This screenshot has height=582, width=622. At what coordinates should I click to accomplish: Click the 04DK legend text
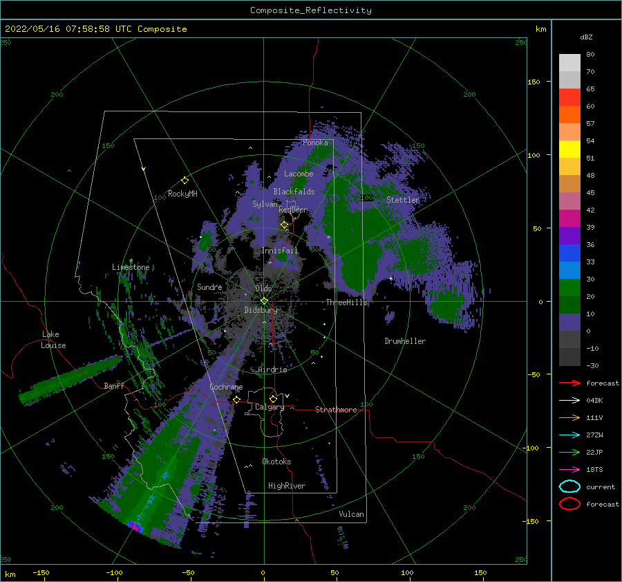point(594,400)
